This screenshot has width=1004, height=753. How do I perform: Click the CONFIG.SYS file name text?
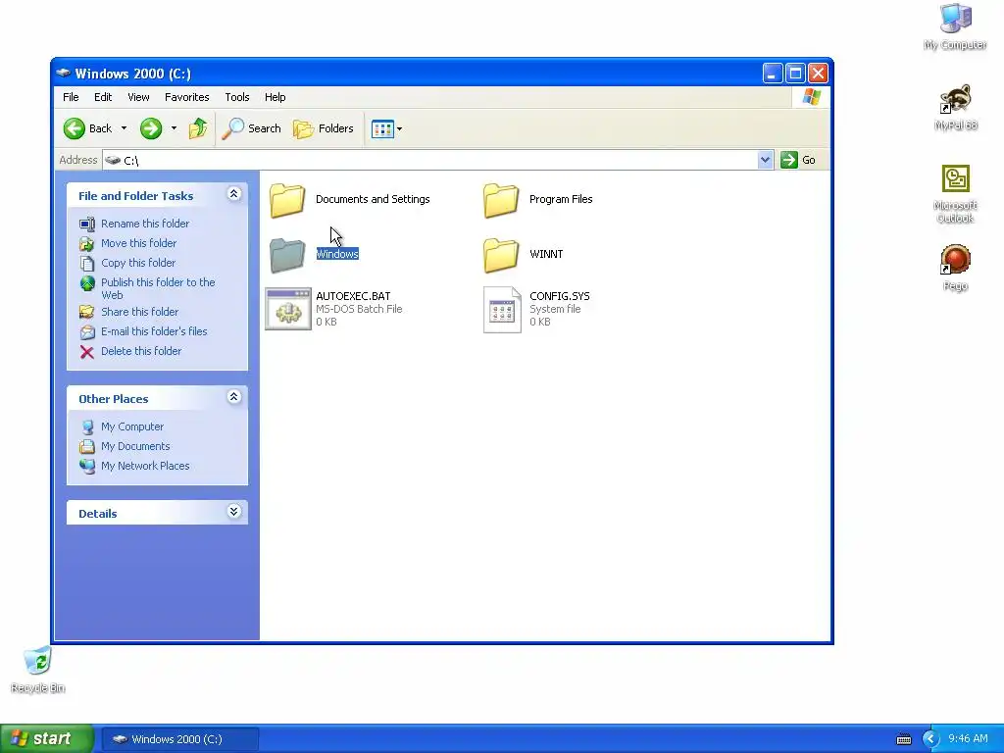[560, 296]
